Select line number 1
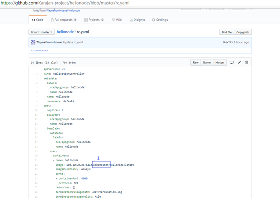This screenshot has width=280, height=202. pos(37,69)
